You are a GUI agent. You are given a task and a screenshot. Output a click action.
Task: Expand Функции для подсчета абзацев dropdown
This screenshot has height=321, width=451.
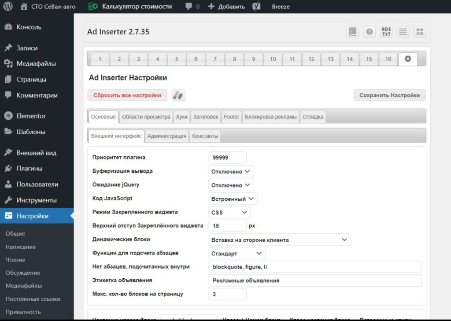point(237,253)
